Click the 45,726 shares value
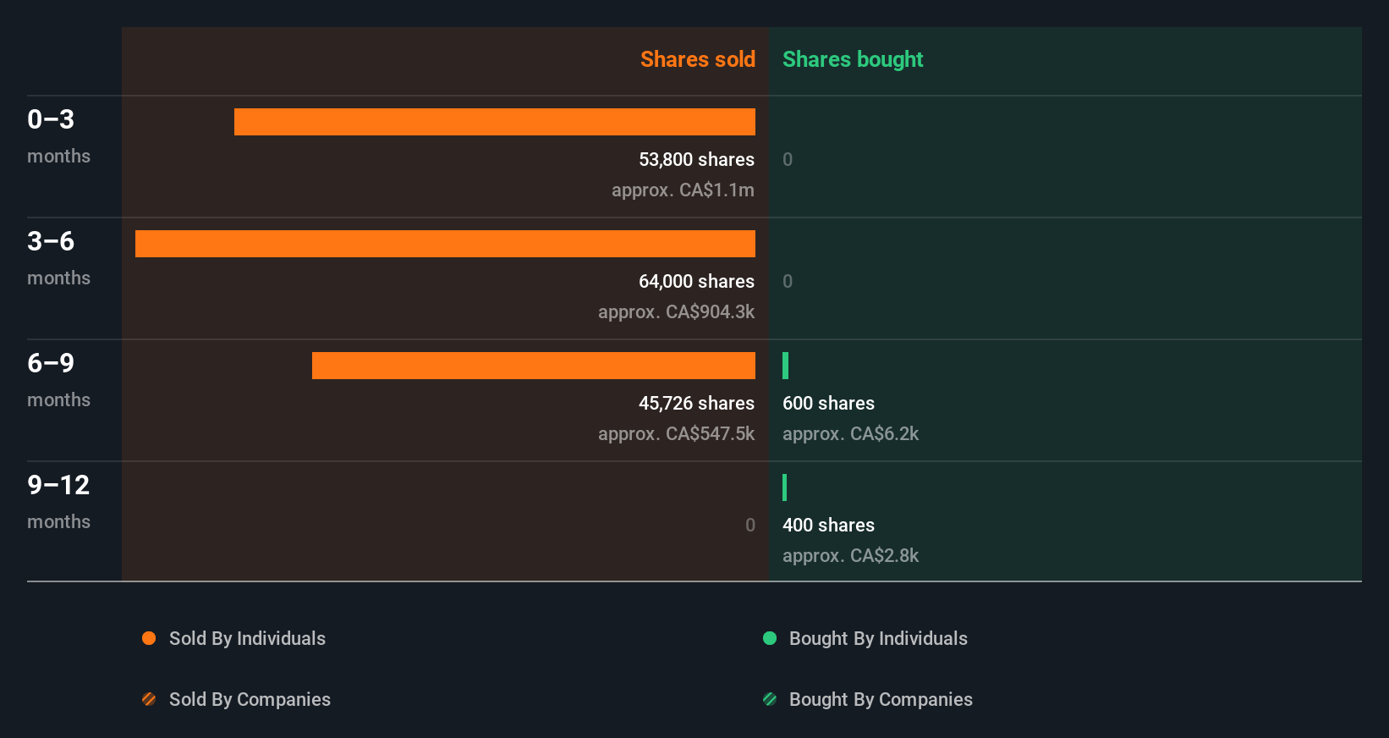Viewport: 1389px width, 738px height. (696, 404)
